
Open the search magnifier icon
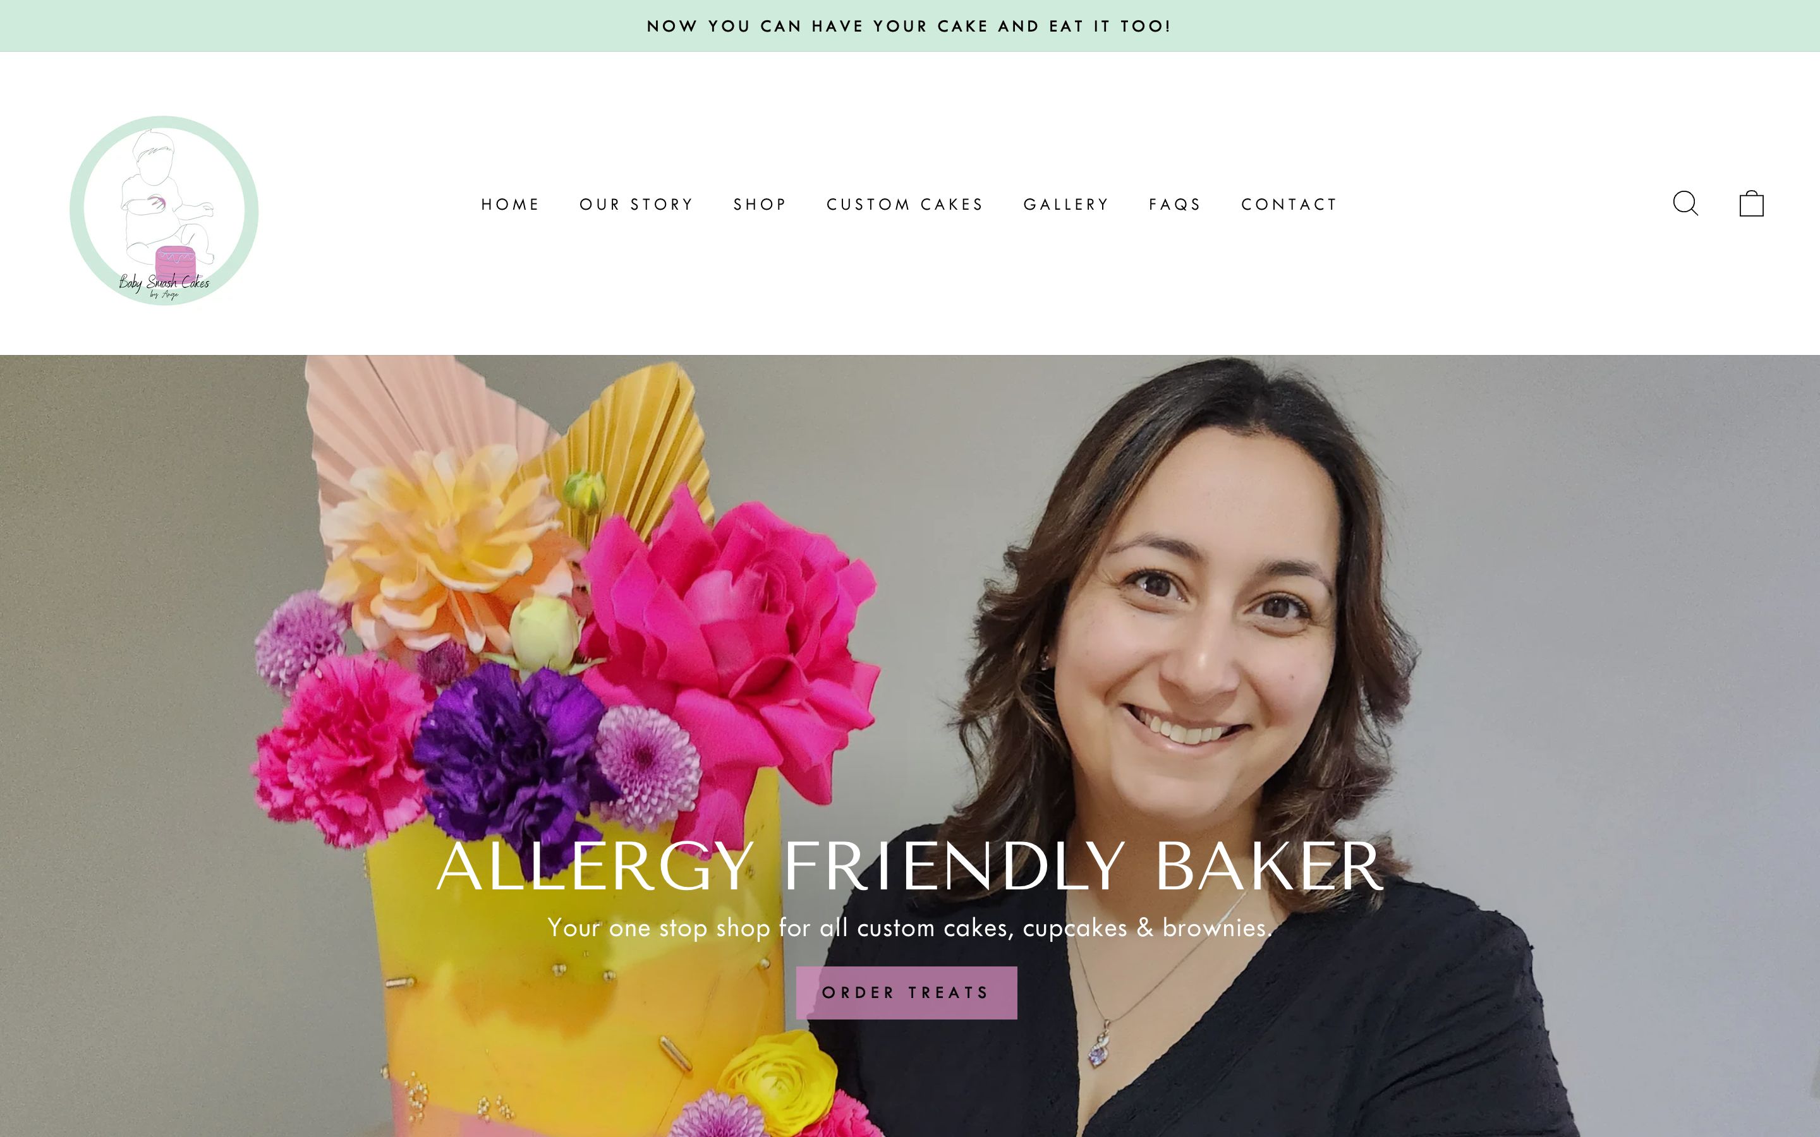coord(1685,204)
